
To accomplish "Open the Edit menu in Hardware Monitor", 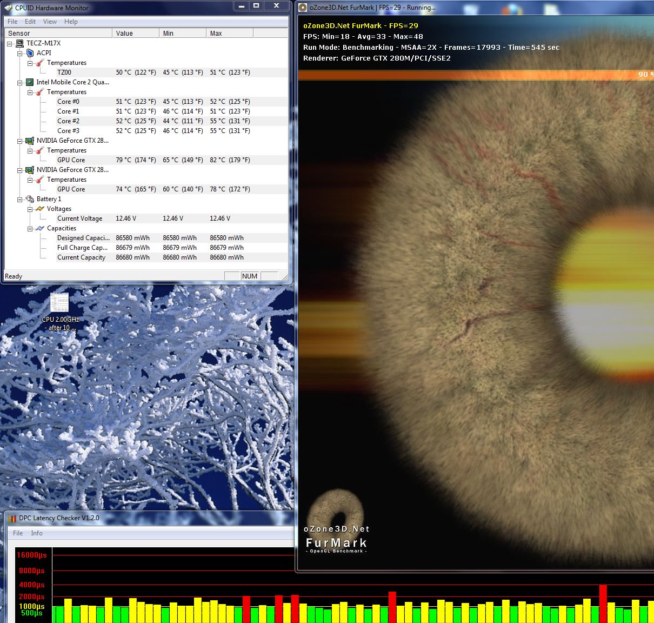I will click(30, 22).
